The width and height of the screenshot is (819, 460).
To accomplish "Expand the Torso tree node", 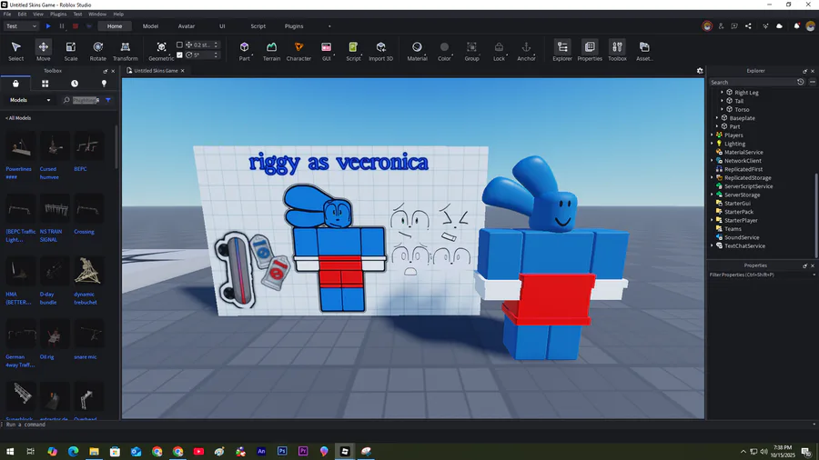I will 723,109.
